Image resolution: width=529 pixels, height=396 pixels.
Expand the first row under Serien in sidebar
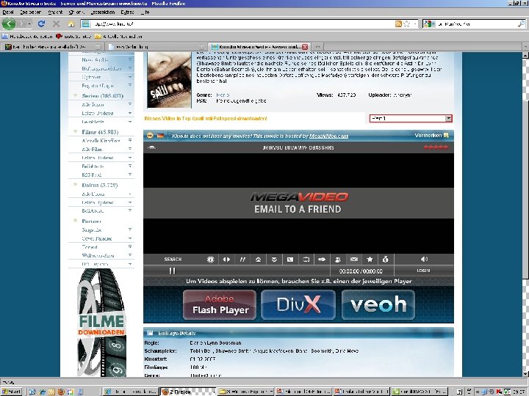[130, 104]
